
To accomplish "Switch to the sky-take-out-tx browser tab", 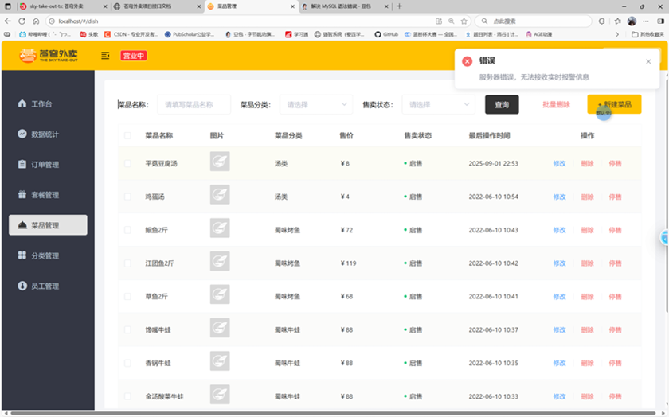I will point(63,6).
